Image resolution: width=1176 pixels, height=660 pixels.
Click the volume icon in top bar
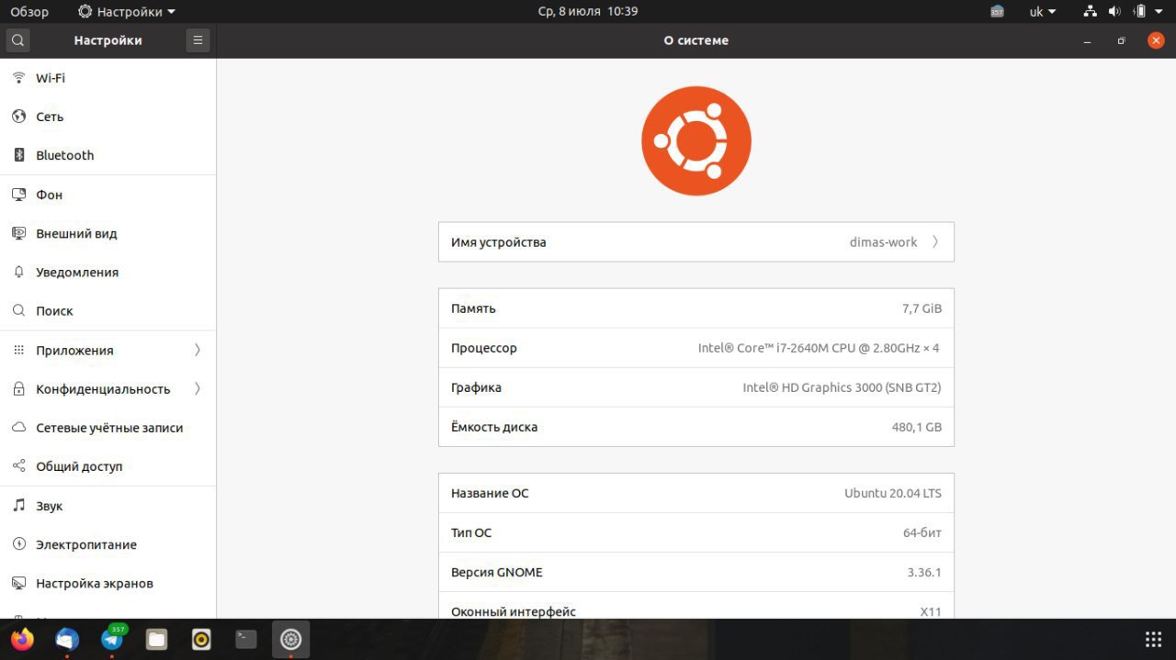[x=1114, y=12]
